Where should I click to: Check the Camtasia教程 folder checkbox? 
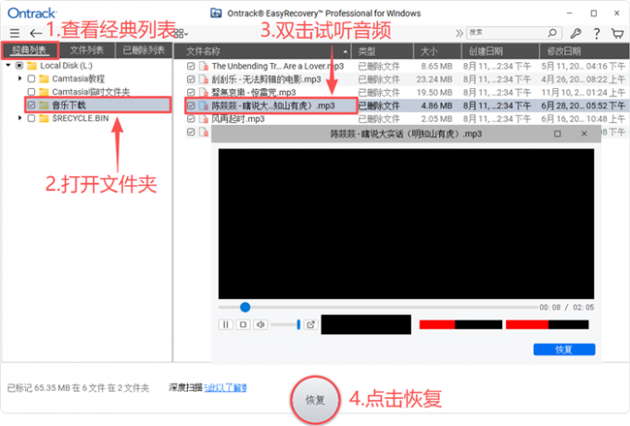tap(31, 79)
